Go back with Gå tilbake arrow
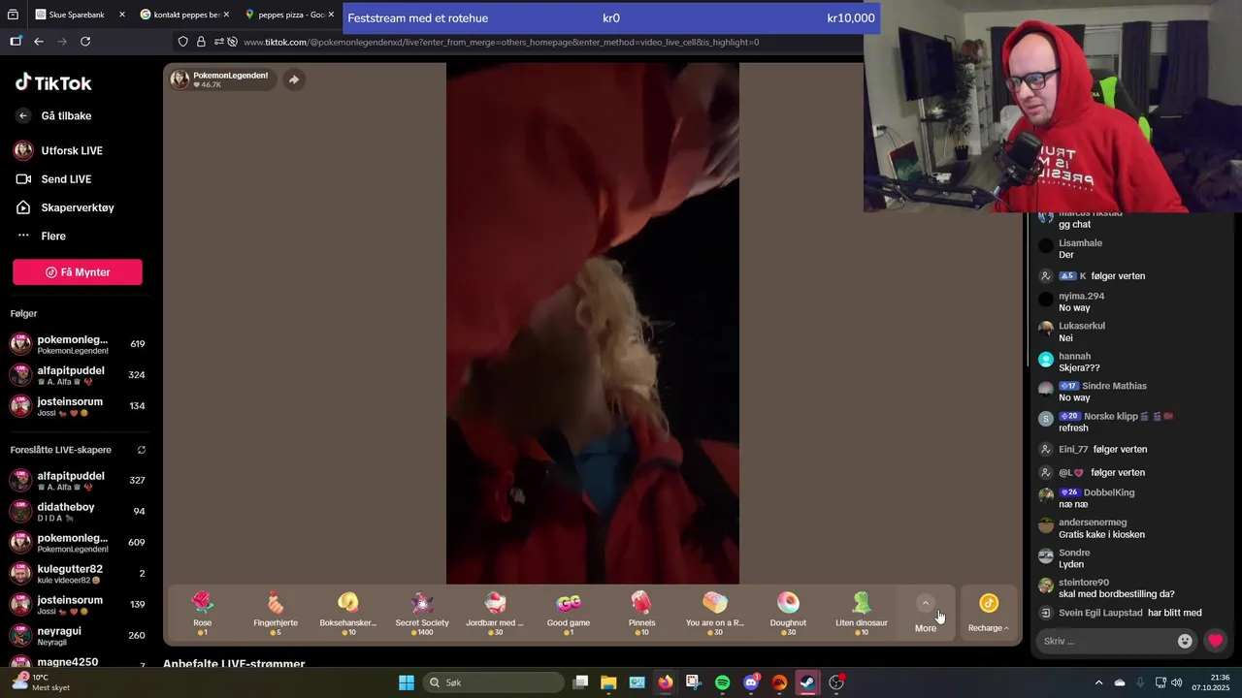1242x698 pixels. [23, 115]
